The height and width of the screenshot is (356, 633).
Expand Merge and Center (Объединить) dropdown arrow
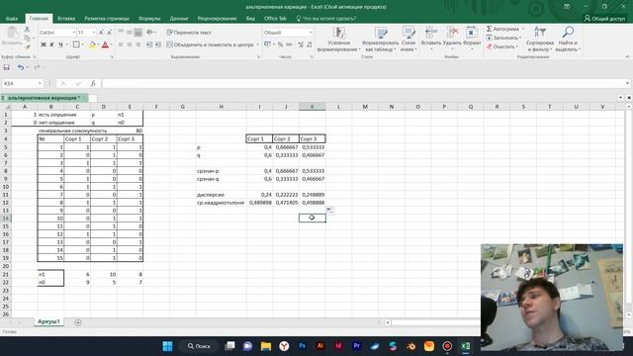pyautogui.click(x=257, y=44)
